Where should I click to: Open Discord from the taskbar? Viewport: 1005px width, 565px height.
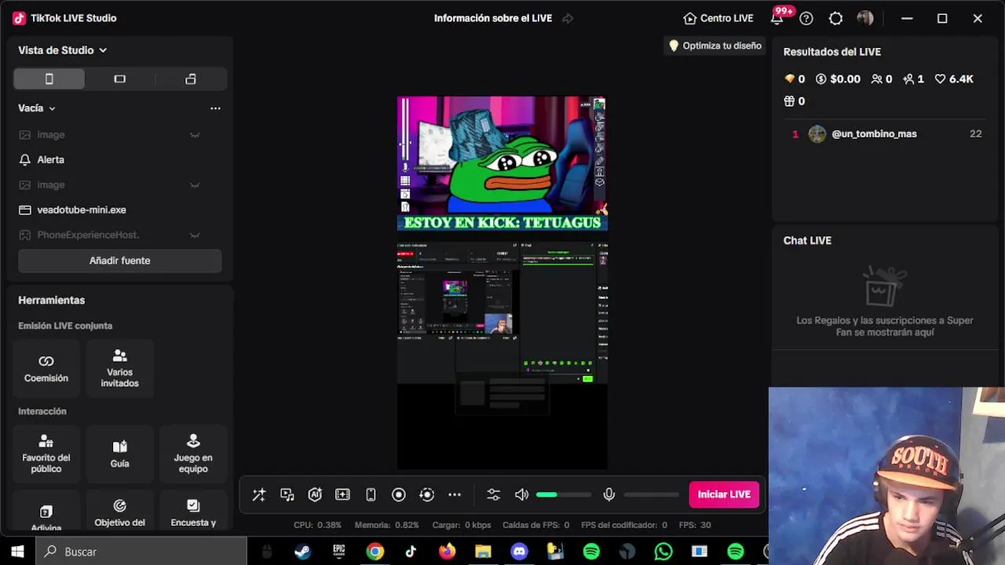coord(519,552)
